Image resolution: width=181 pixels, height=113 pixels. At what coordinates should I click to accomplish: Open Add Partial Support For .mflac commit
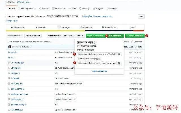[68, 84]
